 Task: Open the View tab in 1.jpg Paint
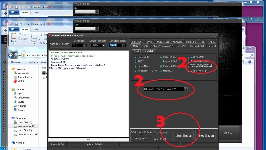point(36,30)
